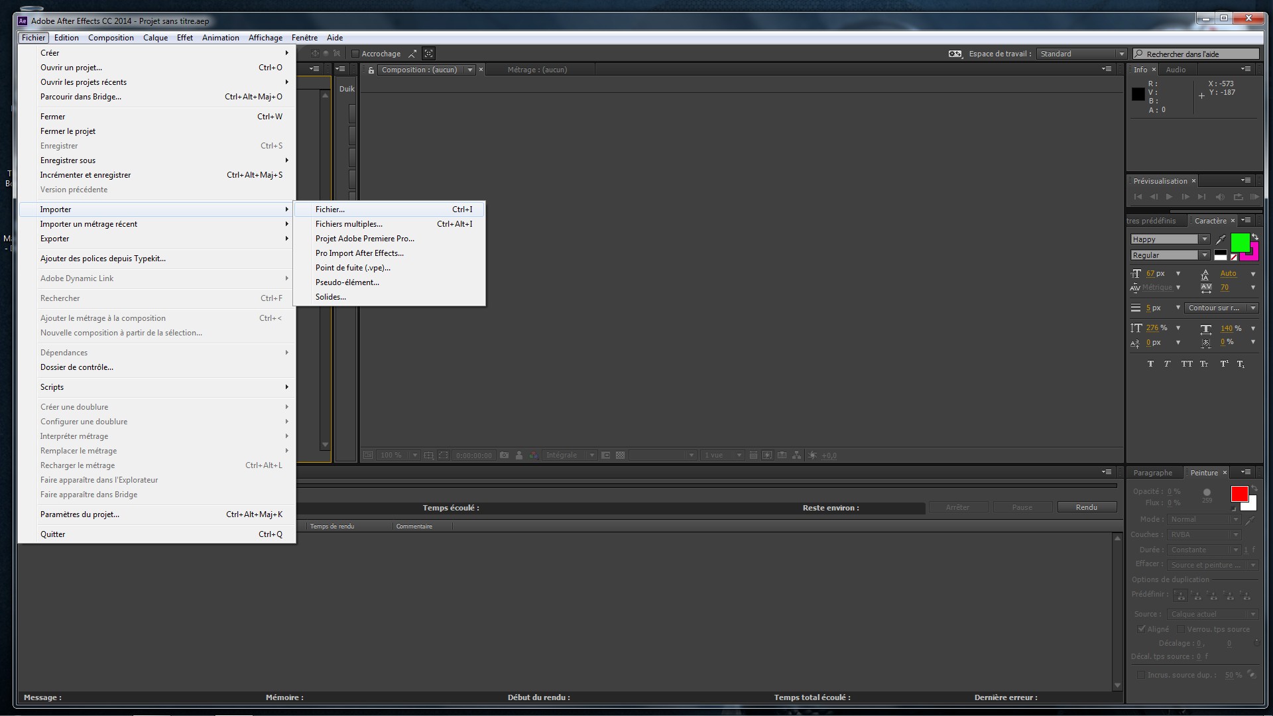Swap fill and stroke colors in Caractère
This screenshot has height=716, width=1273.
click(1254, 237)
